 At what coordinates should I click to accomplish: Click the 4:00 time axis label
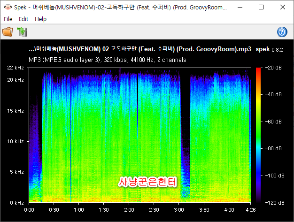click(x=229, y=210)
